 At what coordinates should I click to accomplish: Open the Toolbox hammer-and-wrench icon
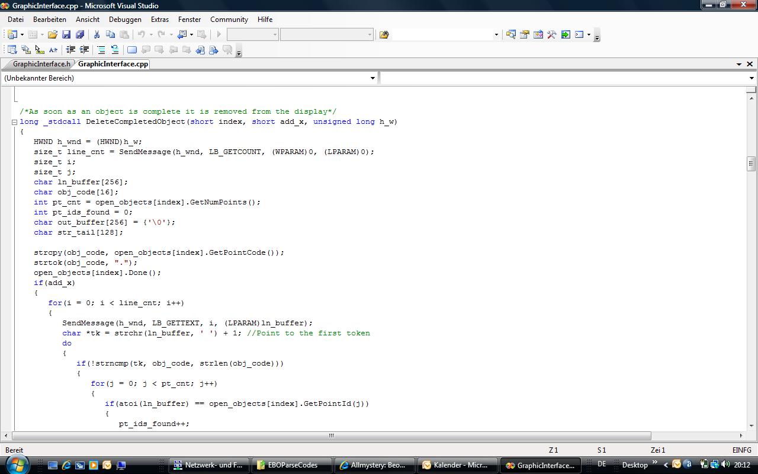[551, 34]
